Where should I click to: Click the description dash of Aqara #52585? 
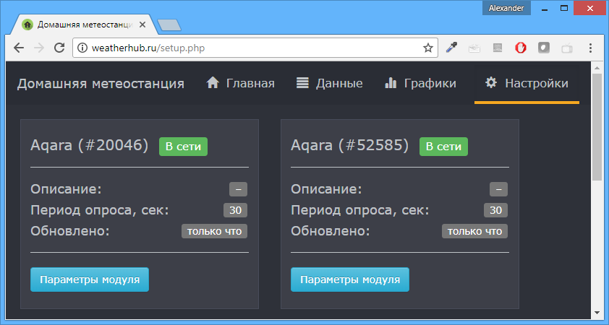click(498, 189)
